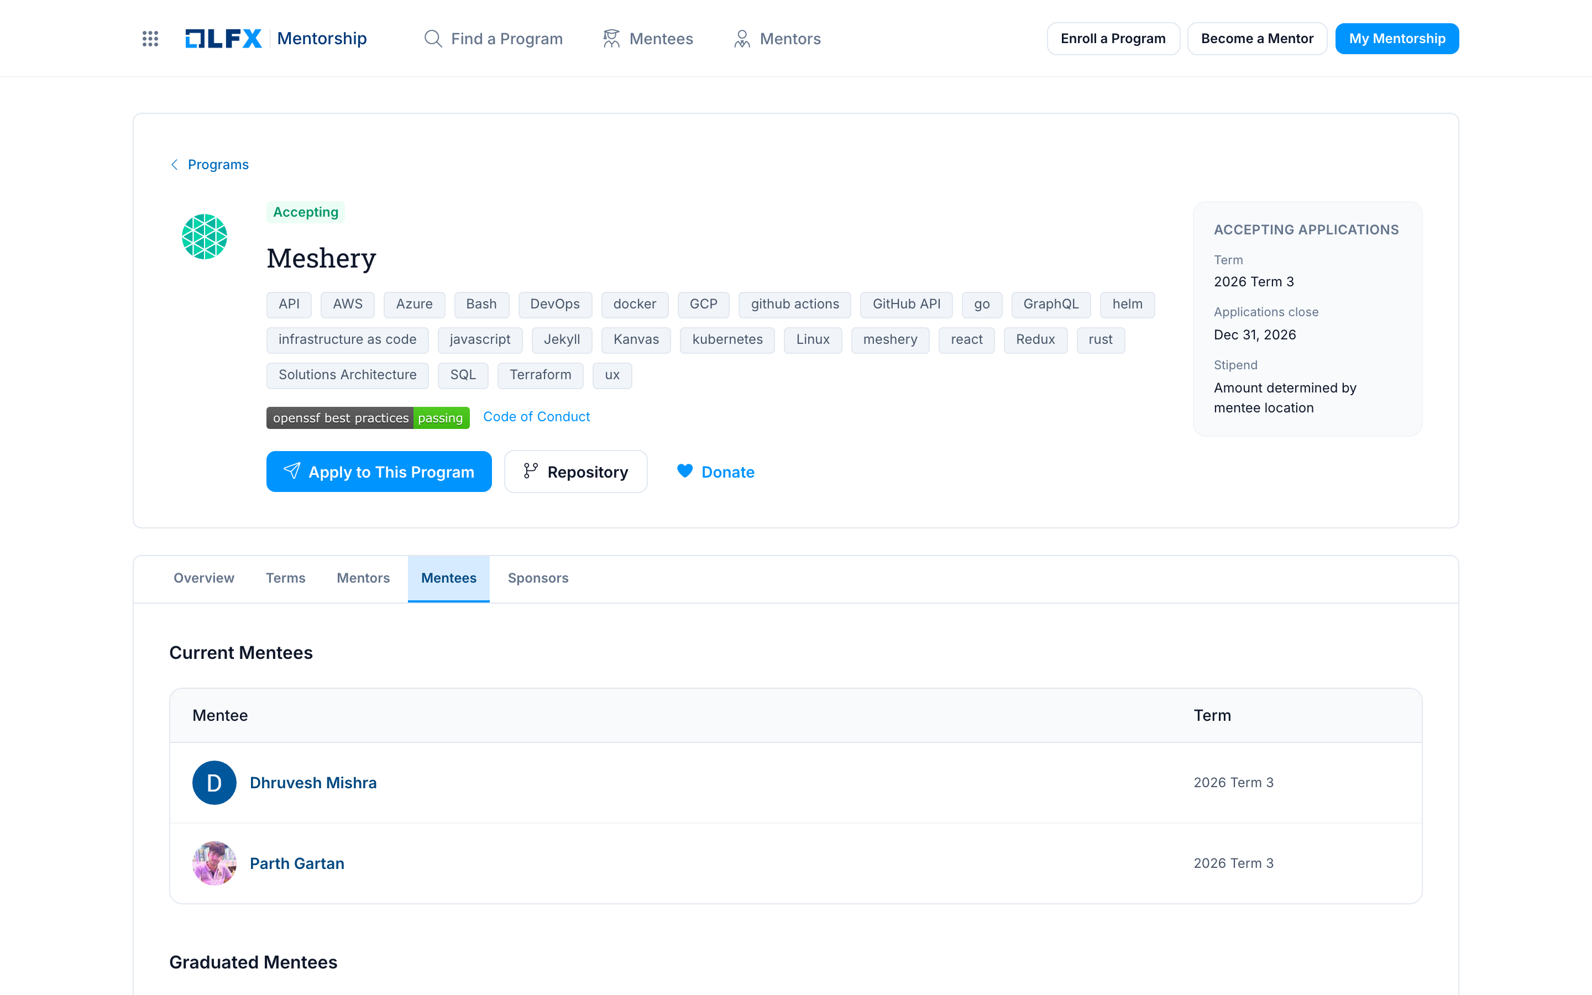Click the Redux skill tag
Image resolution: width=1592 pixels, height=995 pixels.
(1035, 339)
